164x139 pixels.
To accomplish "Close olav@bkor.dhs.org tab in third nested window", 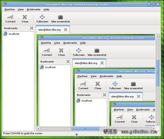I will [x=139, y=96].
